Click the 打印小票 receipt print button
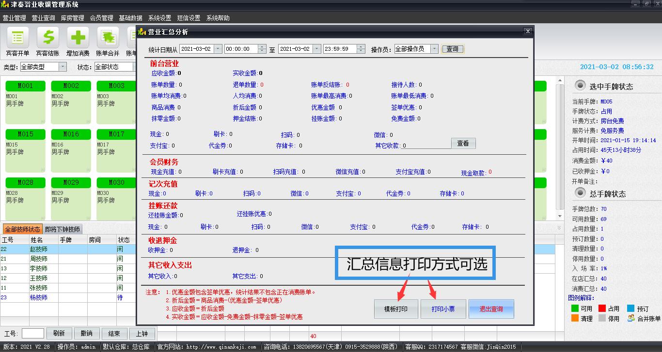662x352 pixels. (443, 309)
